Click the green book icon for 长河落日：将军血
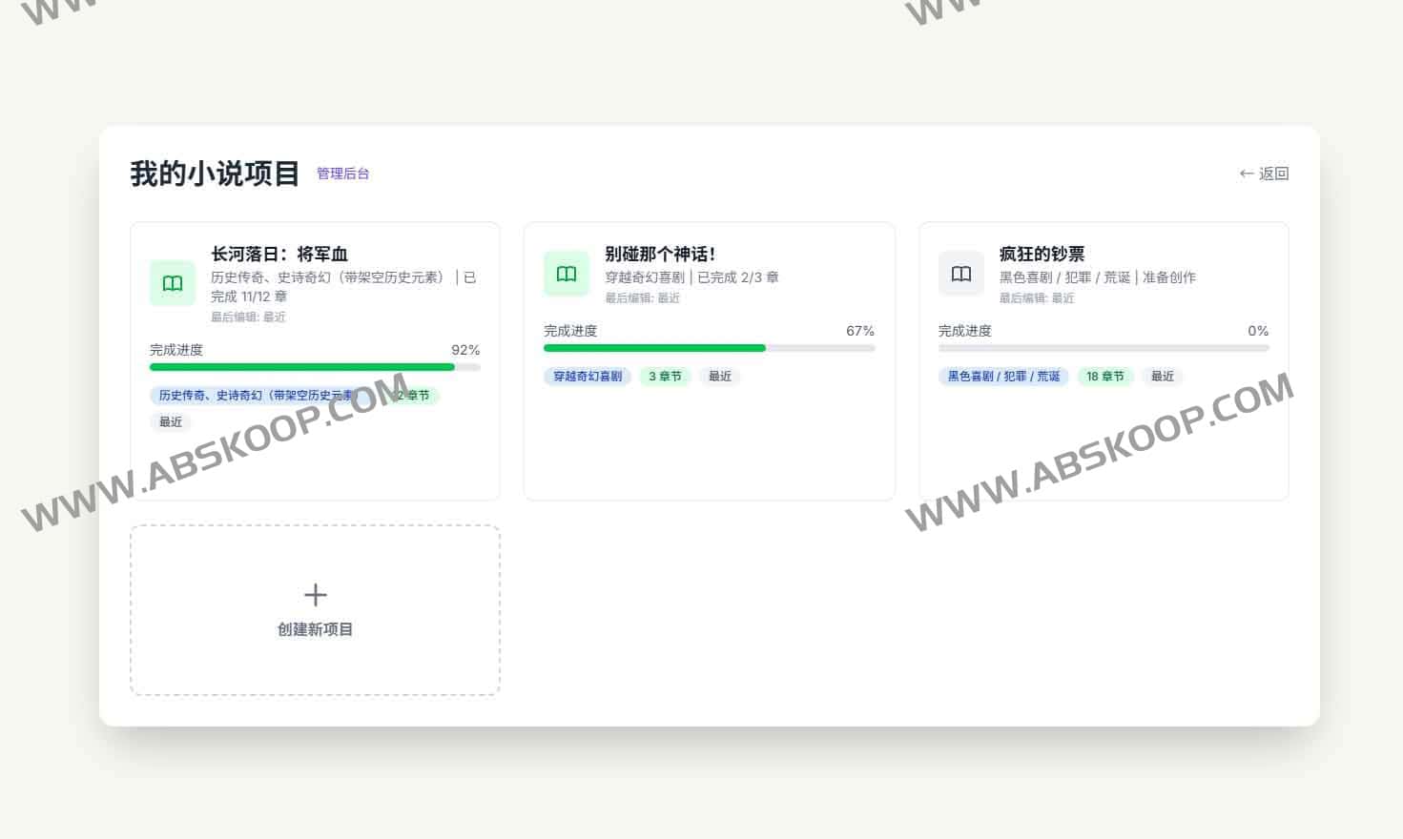Viewport: 1403px width, 839px height. pos(173,283)
